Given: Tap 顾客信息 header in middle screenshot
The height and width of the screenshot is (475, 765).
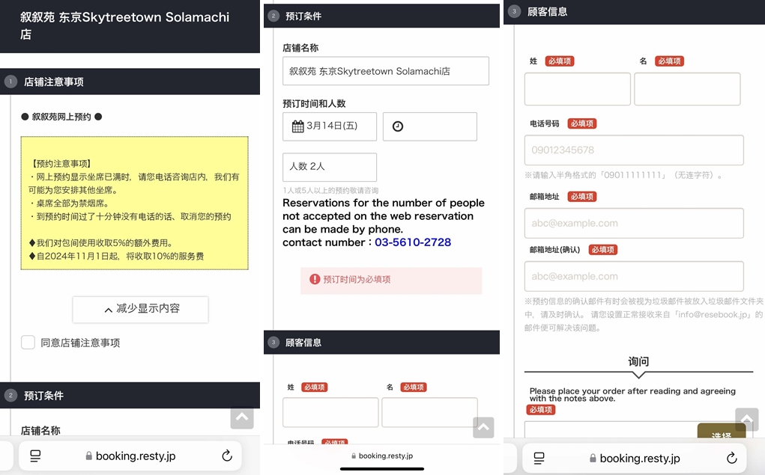Looking at the screenshot, I should click(381, 343).
